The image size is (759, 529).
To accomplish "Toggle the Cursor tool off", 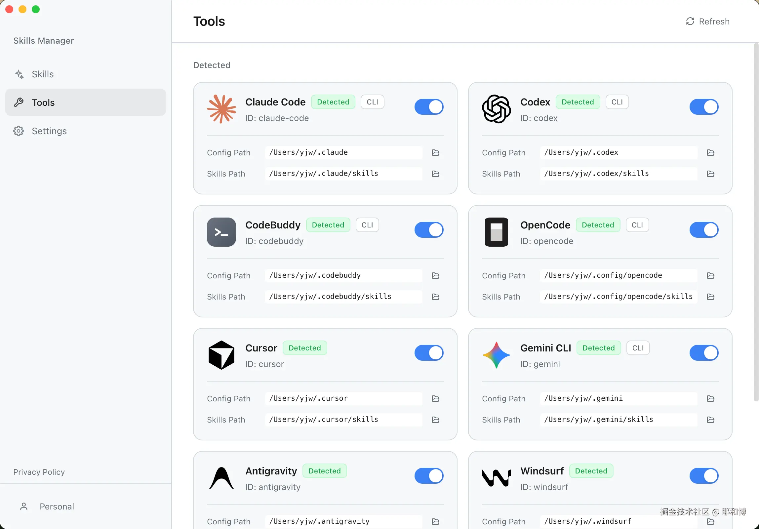I will coord(429,353).
